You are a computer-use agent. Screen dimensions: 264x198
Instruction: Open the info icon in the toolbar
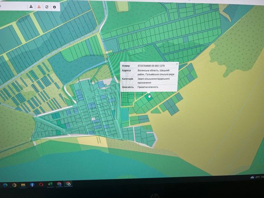coord(54,7)
